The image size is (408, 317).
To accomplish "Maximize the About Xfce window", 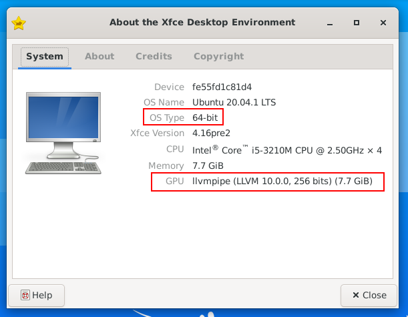I will (x=357, y=23).
